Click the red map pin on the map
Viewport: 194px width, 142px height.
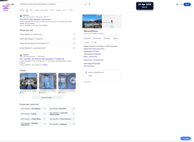112,21
